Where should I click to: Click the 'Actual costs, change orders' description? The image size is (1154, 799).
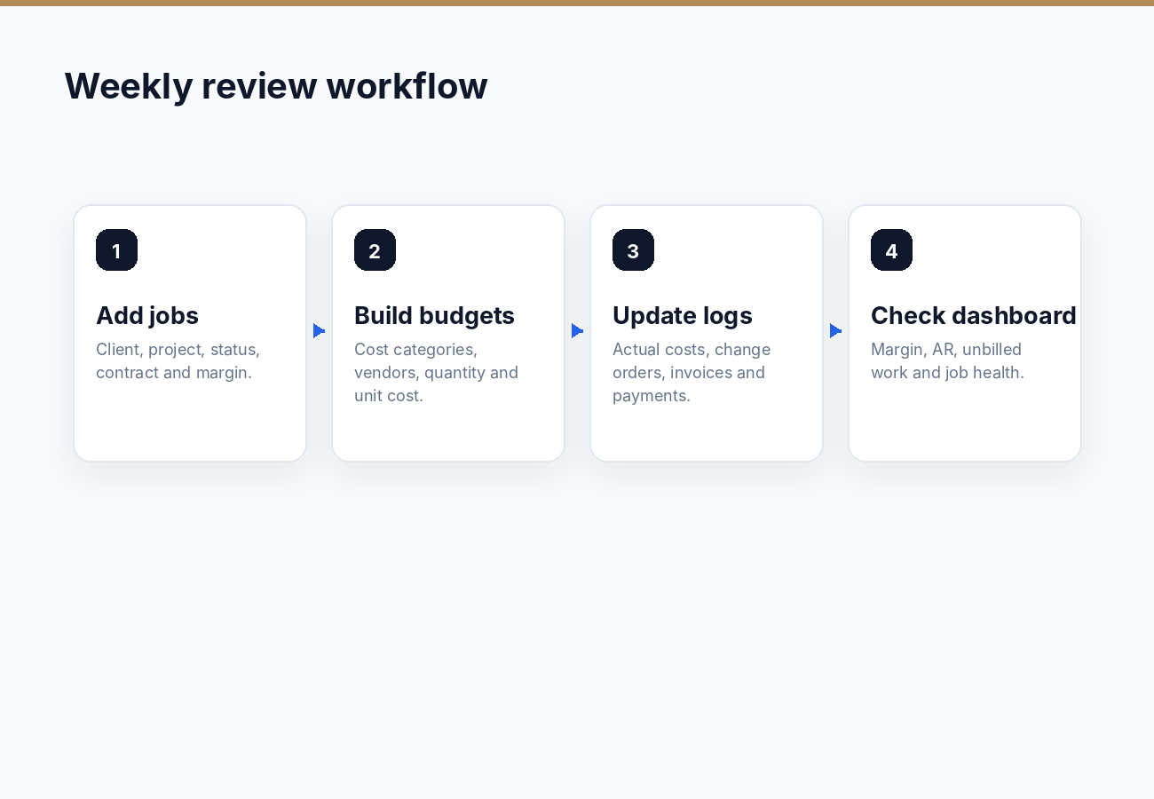pyautogui.click(x=692, y=372)
